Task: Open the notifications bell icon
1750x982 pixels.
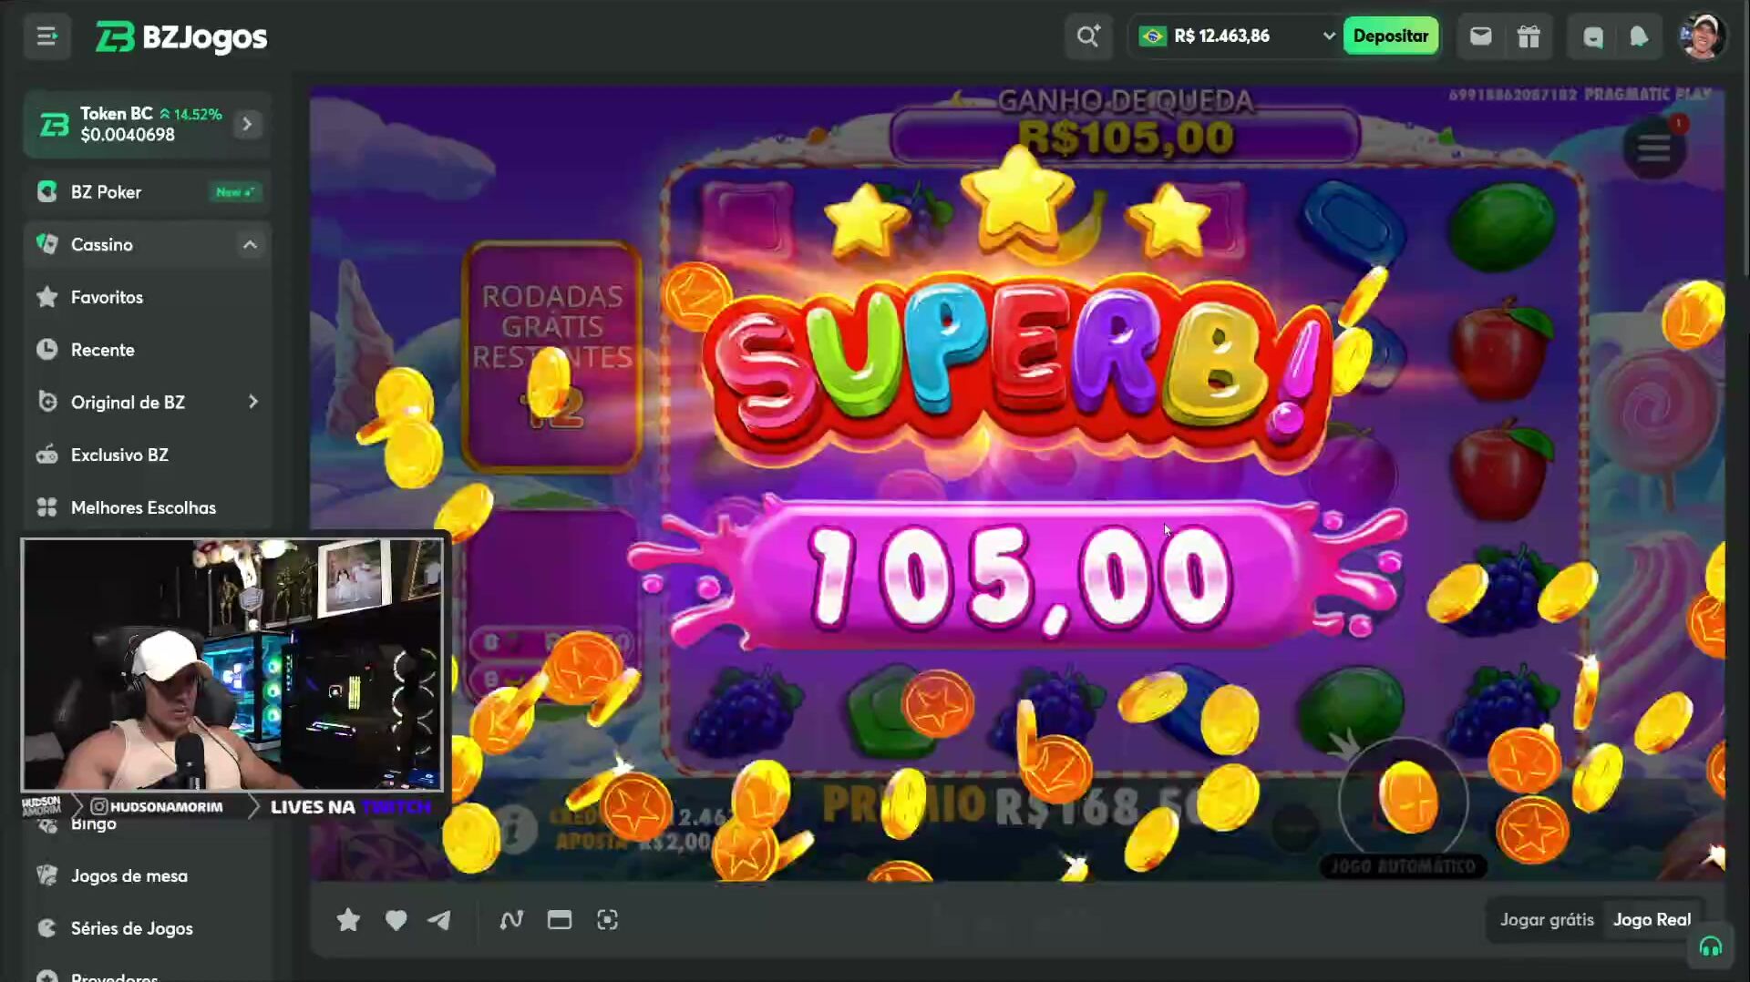Action: 1639,36
